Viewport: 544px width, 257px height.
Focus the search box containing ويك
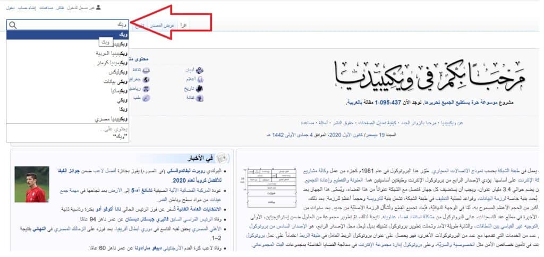[67, 25]
